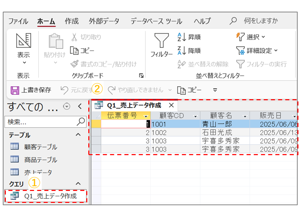Sort ascending with 昇順 icon
This screenshot has width=308, height=209.
point(181,37)
